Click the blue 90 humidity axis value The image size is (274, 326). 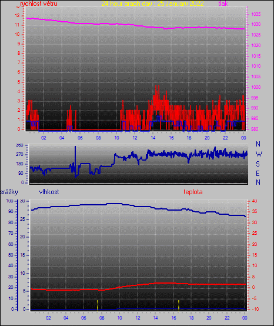[11, 211]
